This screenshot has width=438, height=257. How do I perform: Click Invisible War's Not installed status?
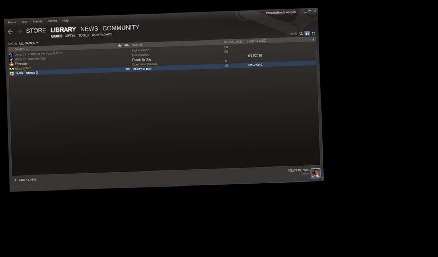tap(141, 55)
